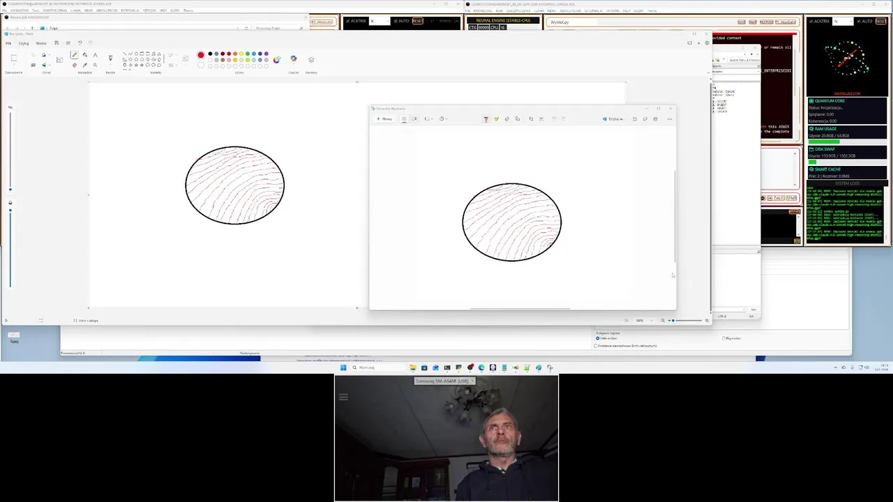Toggle the RAM USAGE checkbox
This screenshot has width=893, height=502.
[811, 128]
